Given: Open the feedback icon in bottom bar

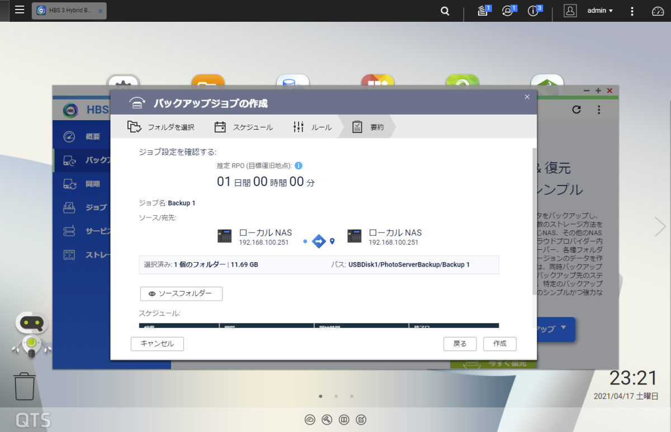Looking at the screenshot, I should pos(361,420).
